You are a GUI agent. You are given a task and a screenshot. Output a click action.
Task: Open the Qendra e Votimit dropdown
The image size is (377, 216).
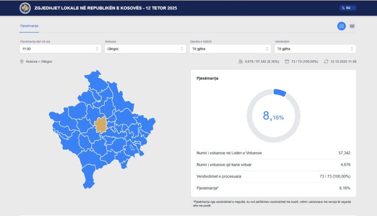230,49
